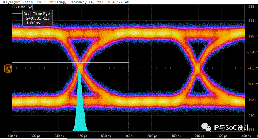Click the 0.0 s time axis label

coord(129,136)
